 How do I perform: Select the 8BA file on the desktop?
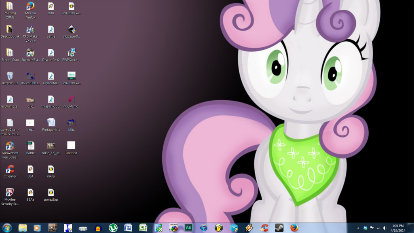pyautogui.click(x=30, y=171)
